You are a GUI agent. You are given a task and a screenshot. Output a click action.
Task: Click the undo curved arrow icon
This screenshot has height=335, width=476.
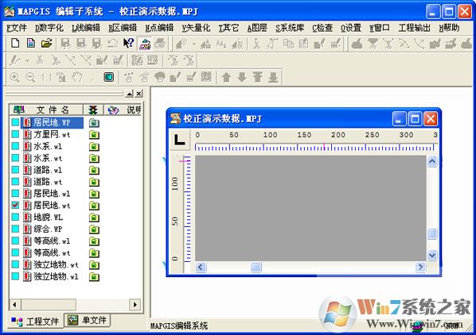(112, 44)
